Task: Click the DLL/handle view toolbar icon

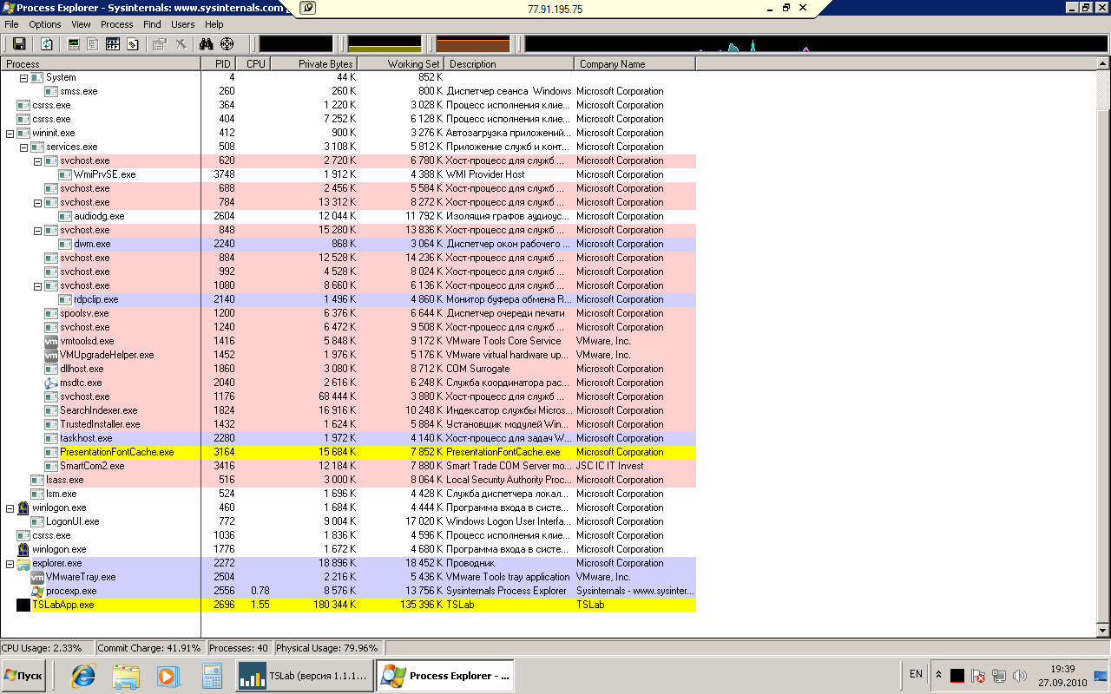Action: tap(133, 43)
